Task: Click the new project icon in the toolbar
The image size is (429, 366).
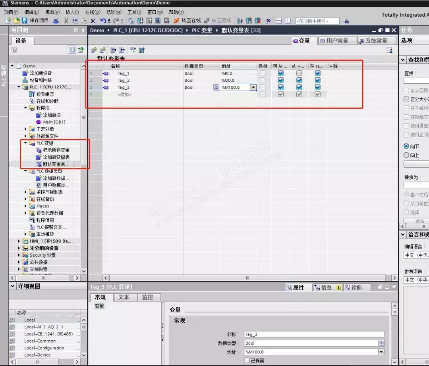Action: pos(8,21)
